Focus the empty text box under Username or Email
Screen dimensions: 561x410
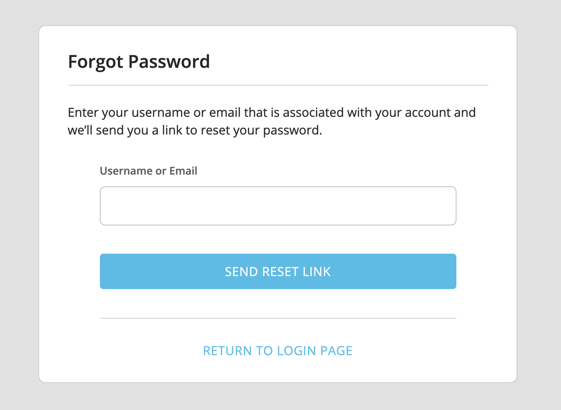278,206
